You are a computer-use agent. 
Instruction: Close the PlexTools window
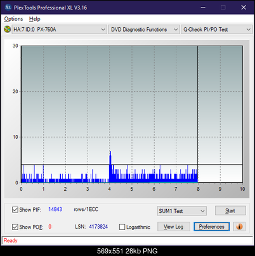pos(244,8)
